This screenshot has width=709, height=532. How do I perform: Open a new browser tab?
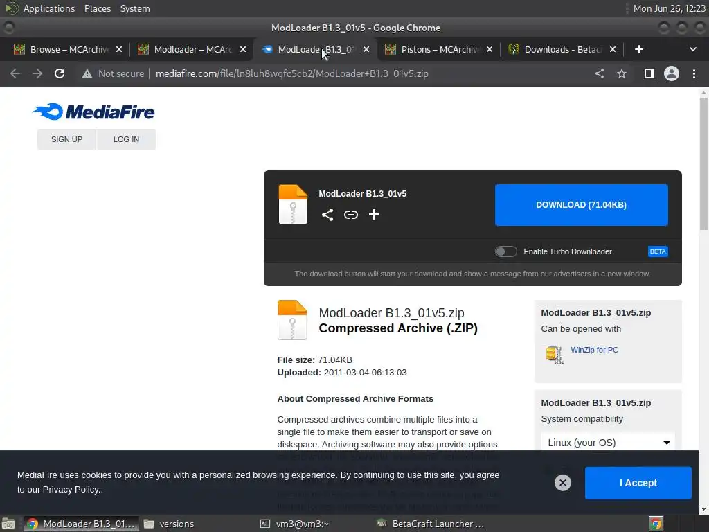(639, 49)
